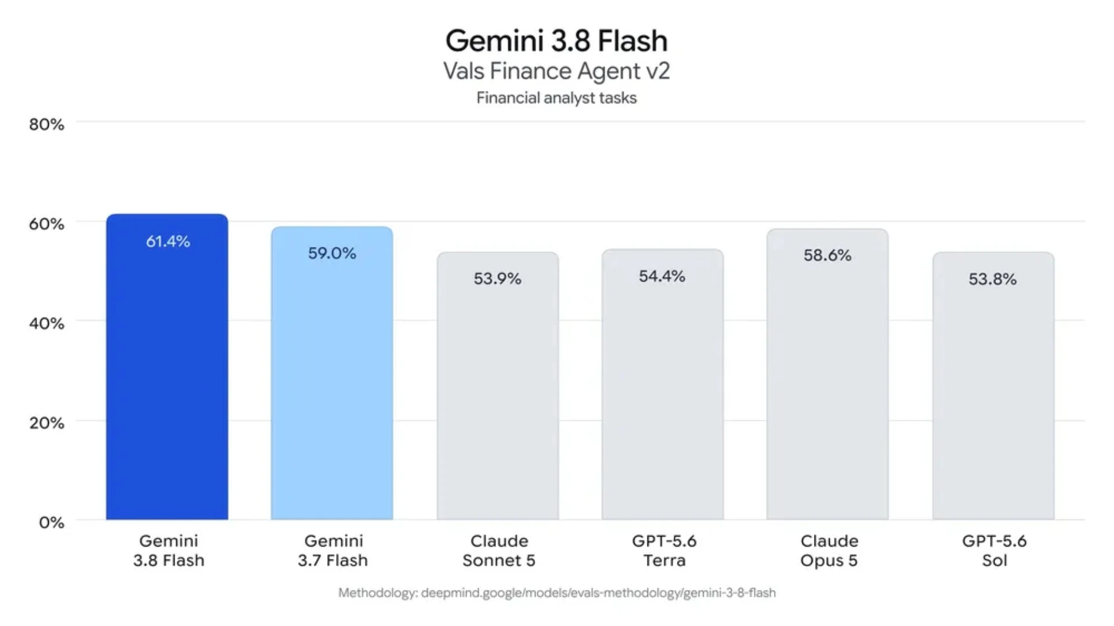Click the 53.8% value label
This screenshot has height=626, width=1114.
click(993, 279)
